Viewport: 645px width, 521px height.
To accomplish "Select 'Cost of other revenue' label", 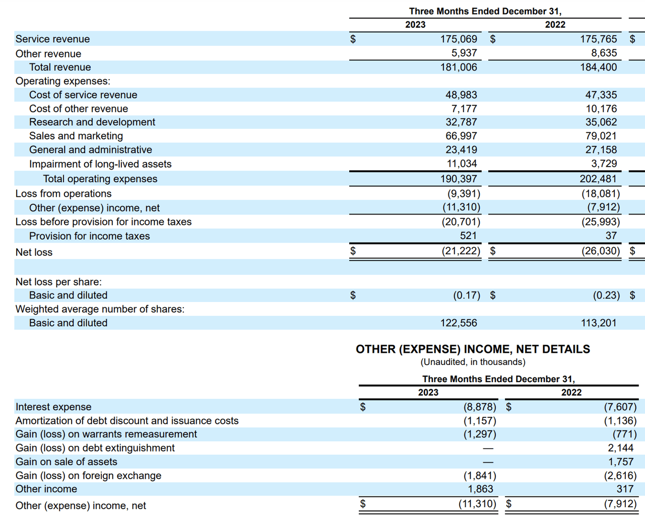I will point(79,108).
